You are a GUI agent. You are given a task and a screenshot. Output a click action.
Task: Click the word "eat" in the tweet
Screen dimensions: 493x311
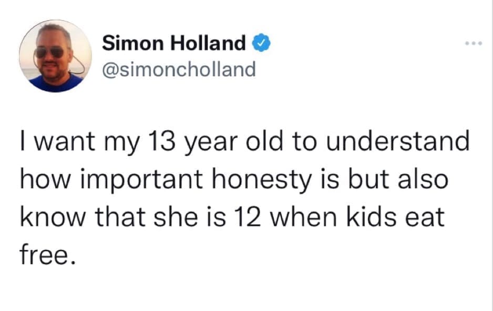429,217
